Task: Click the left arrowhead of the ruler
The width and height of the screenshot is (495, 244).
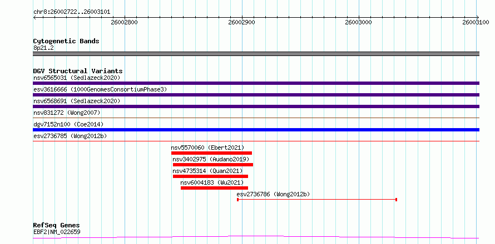Action: (34, 17)
